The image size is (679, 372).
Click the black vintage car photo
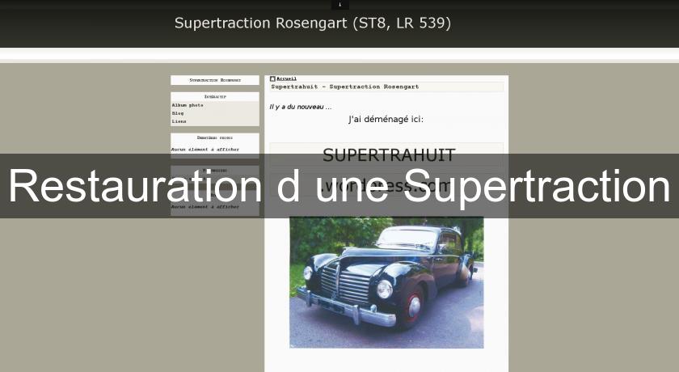386,282
